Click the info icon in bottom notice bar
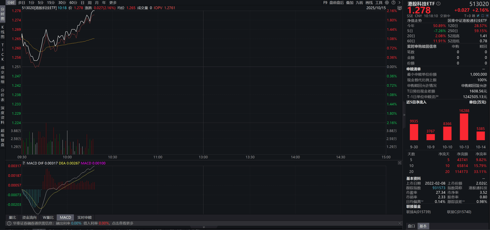 click(9, 223)
